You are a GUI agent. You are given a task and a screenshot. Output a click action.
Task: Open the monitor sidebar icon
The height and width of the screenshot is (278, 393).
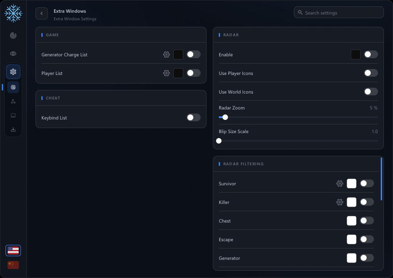click(x=13, y=115)
